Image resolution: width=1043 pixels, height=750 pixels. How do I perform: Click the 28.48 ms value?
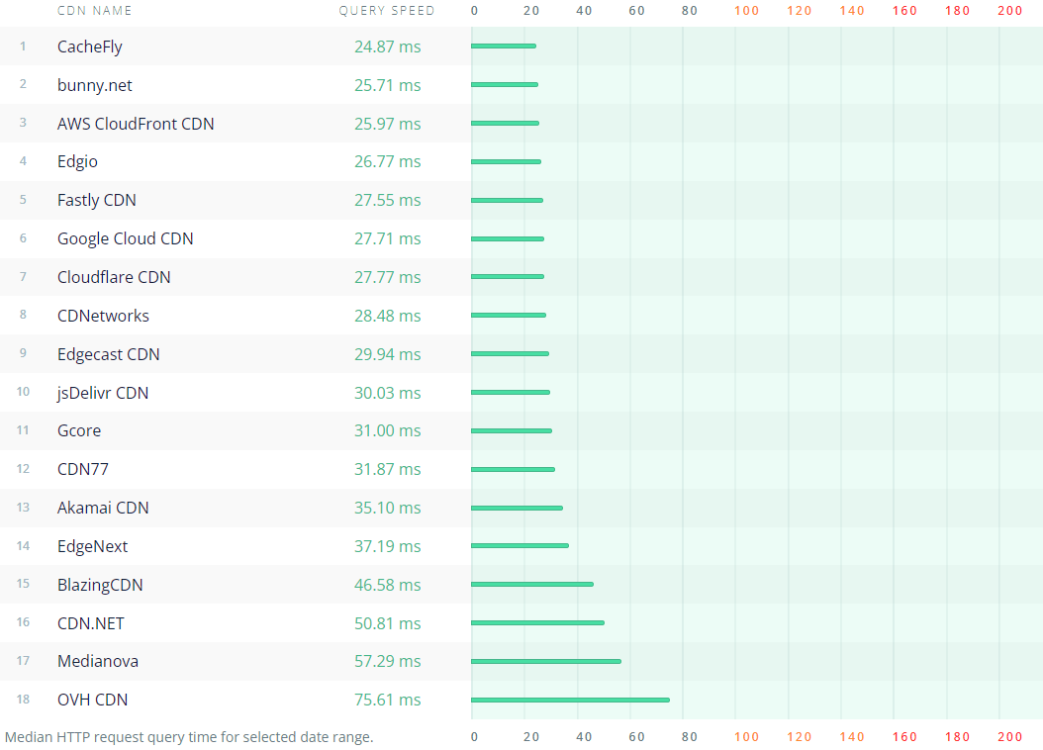[x=388, y=316]
